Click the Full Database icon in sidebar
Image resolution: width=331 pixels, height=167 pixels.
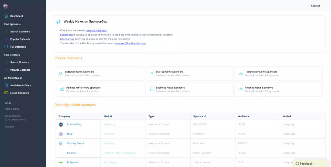point(6,47)
